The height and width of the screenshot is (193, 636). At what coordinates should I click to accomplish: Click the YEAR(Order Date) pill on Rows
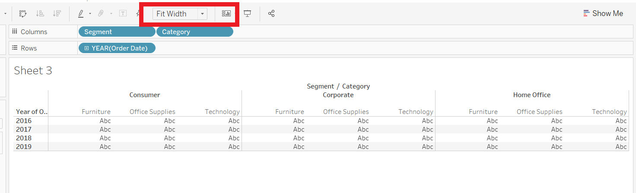117,48
